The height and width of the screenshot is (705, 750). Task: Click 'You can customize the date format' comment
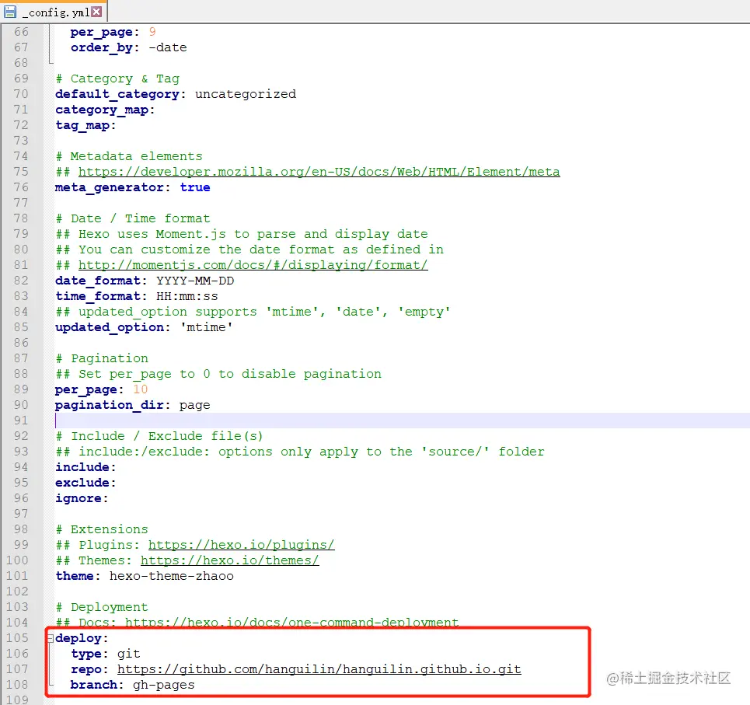249,250
